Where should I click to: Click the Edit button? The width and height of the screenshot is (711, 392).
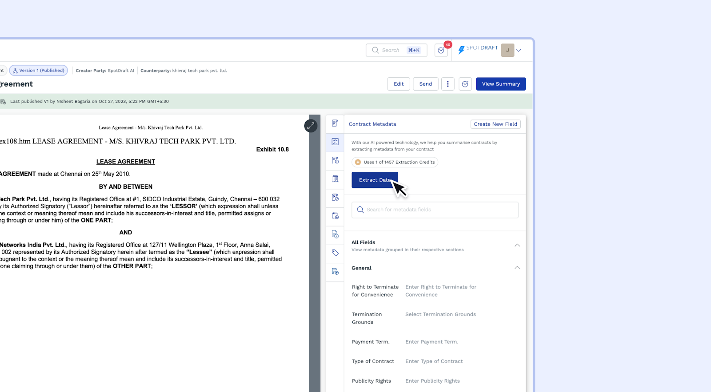point(399,84)
